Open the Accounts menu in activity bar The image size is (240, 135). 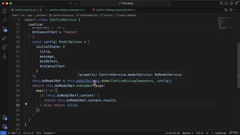pyautogui.click(x=4, y=117)
